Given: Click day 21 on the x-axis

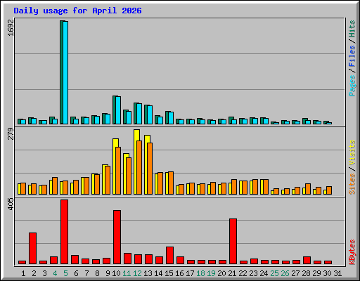Looking at the screenshot, I should (232, 273).
